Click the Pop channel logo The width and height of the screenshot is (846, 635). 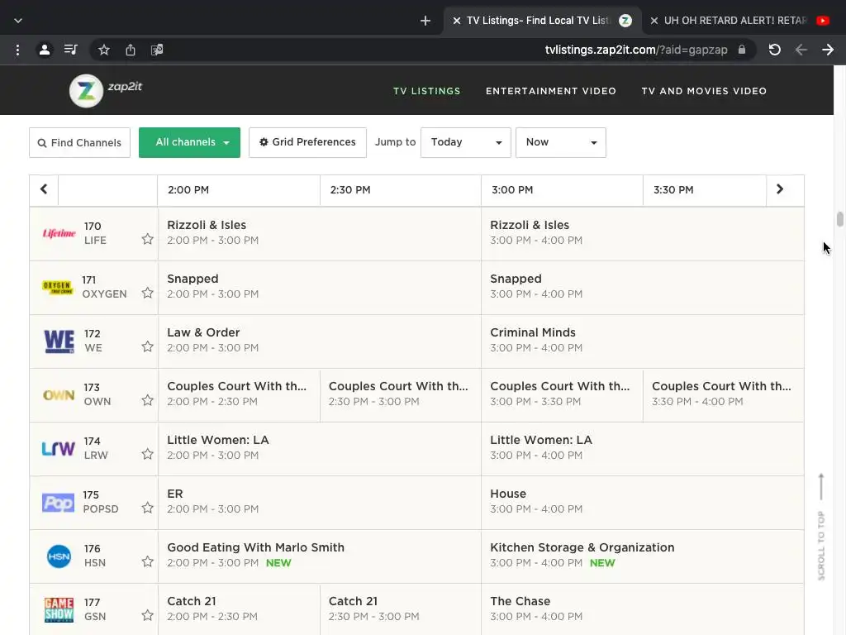[x=59, y=503]
